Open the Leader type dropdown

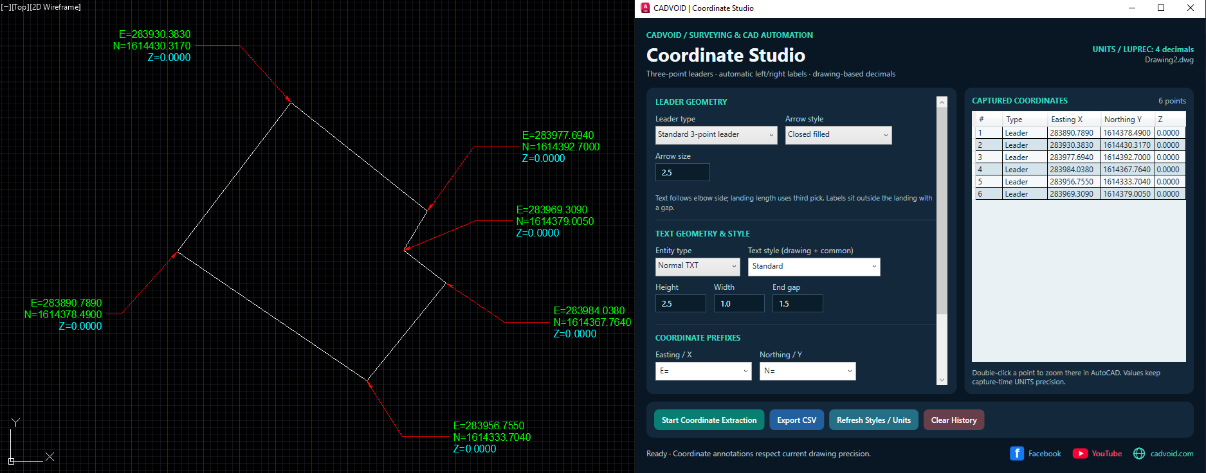717,135
